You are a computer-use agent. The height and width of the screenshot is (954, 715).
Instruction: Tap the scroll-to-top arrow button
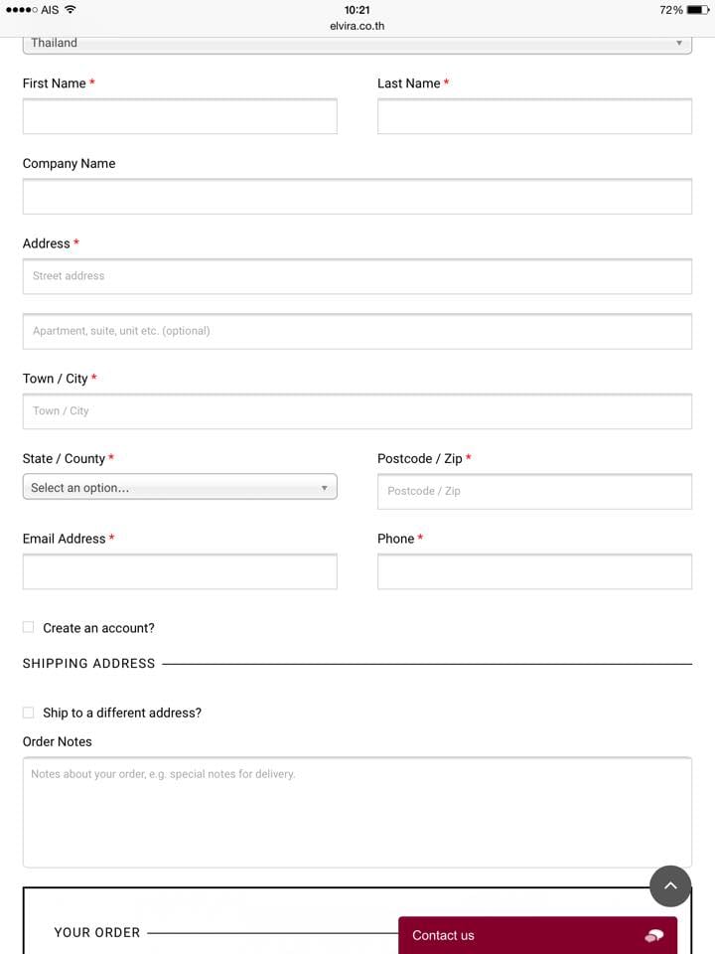[670, 885]
